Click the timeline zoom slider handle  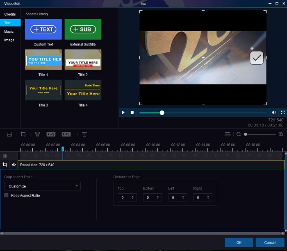(246, 134)
